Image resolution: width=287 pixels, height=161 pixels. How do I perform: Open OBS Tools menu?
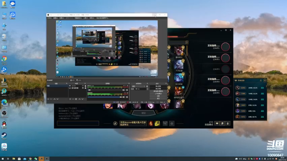(86, 18)
